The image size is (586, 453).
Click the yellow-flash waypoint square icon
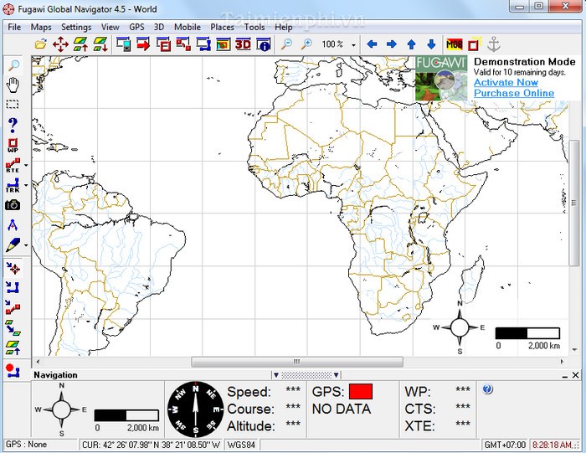click(475, 44)
